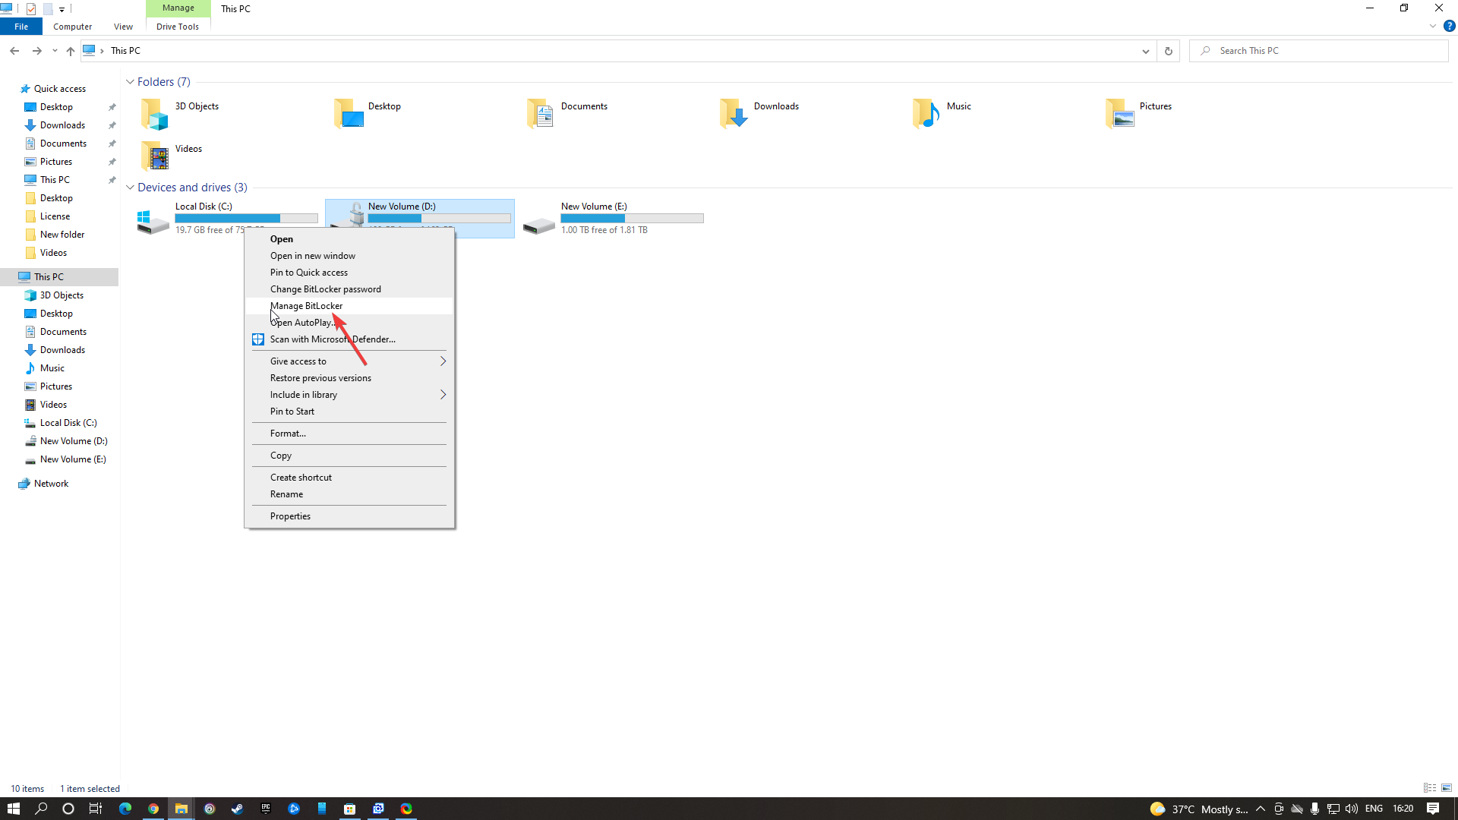Click the refresh icon in the address bar
Image resolution: width=1458 pixels, height=820 pixels.
pos(1168,50)
